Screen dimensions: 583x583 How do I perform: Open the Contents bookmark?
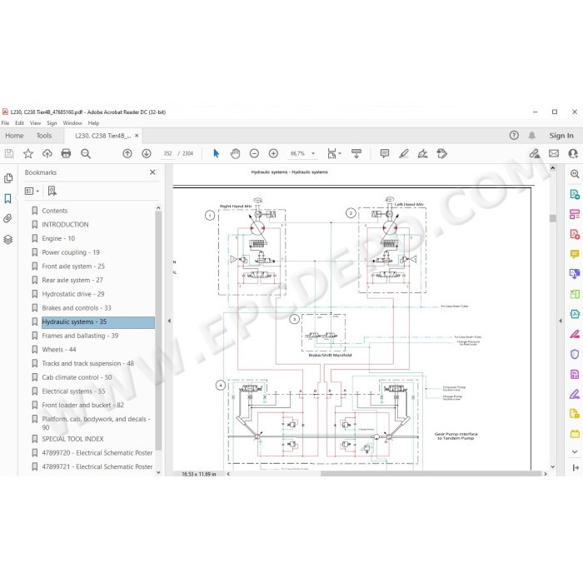pyautogui.click(x=55, y=211)
